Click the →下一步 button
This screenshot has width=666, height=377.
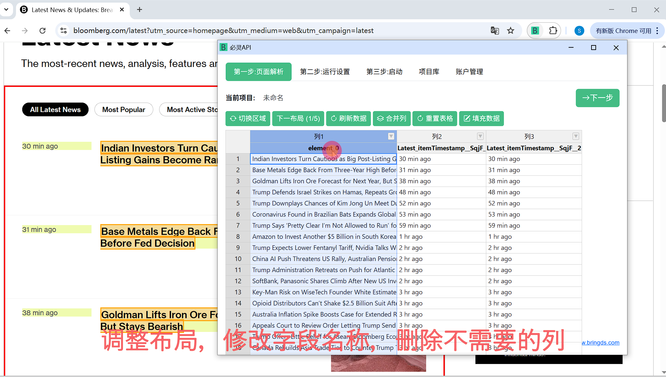(x=597, y=98)
